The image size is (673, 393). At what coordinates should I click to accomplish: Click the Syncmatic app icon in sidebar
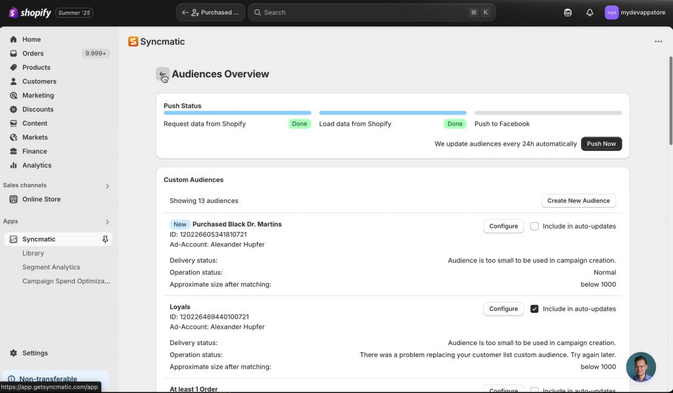tap(13, 239)
